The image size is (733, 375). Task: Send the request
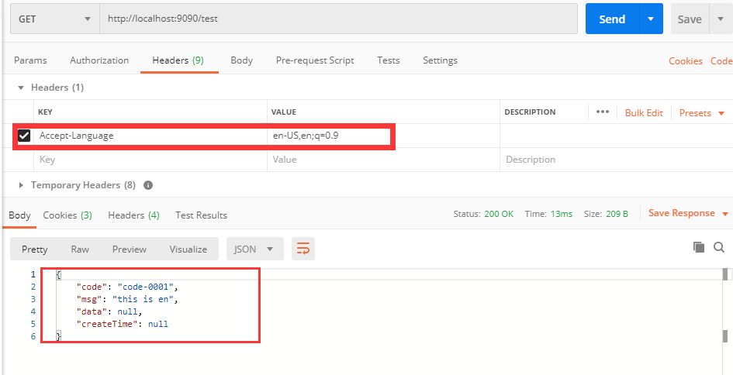(x=612, y=19)
